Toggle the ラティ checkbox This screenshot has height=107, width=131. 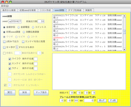point(10,68)
